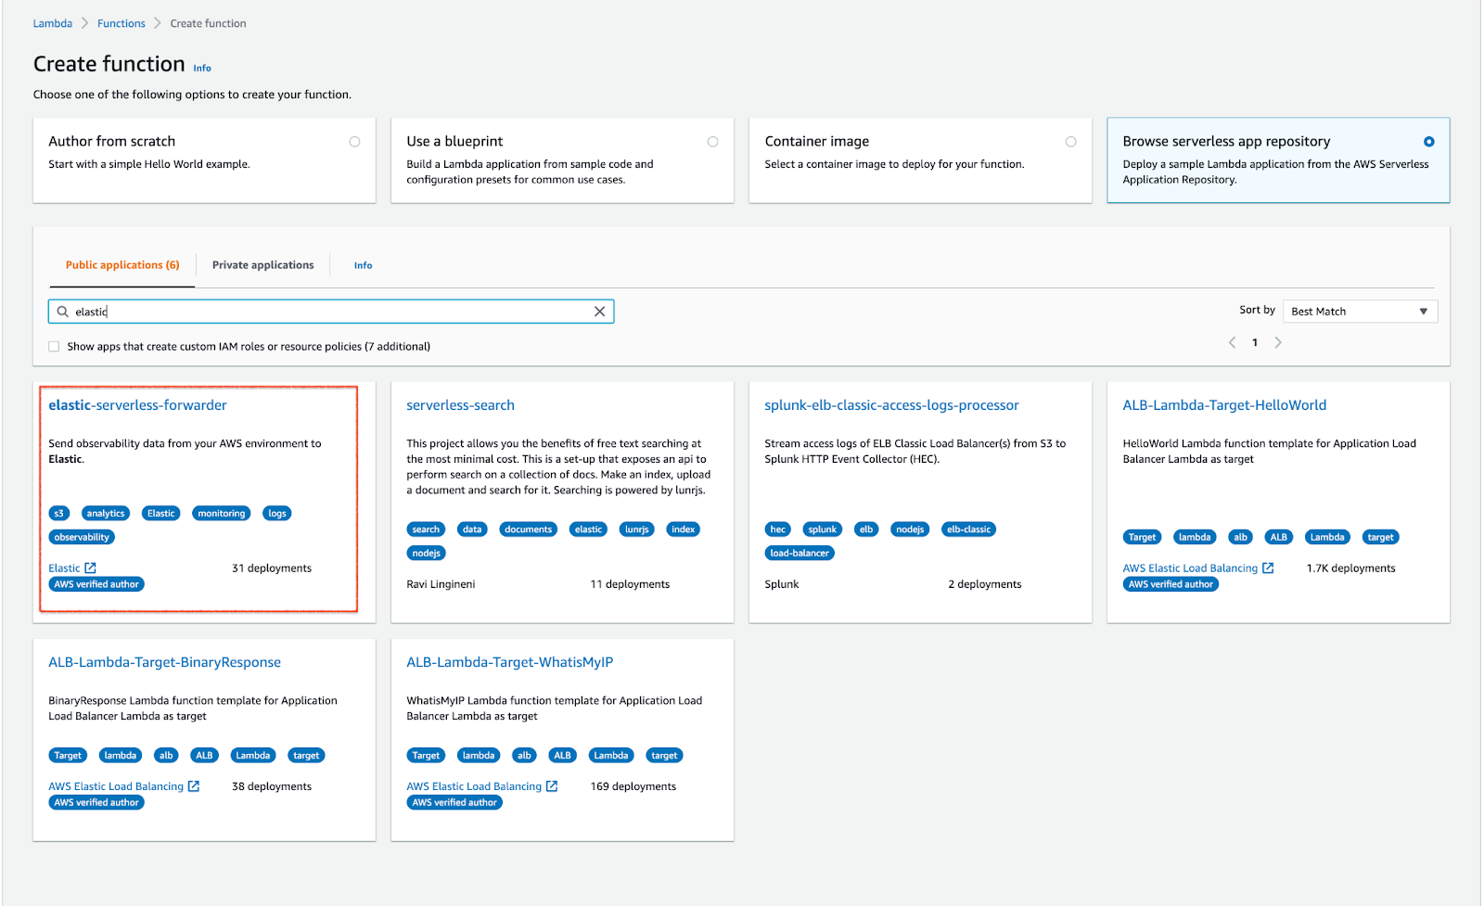Select the Container image radio button
1484x906 pixels.
(1071, 141)
